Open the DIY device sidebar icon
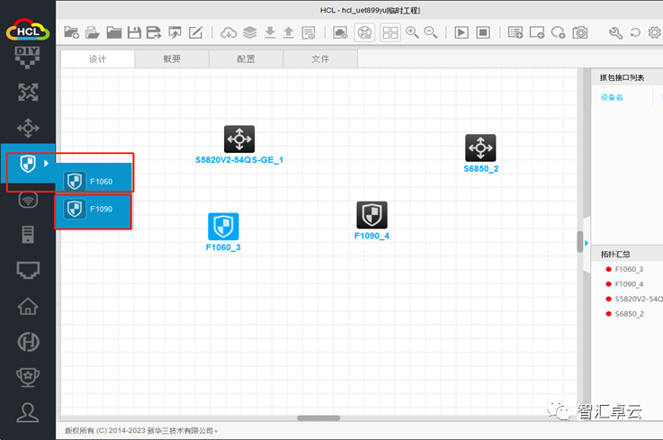This screenshot has height=440, width=663. (28, 57)
